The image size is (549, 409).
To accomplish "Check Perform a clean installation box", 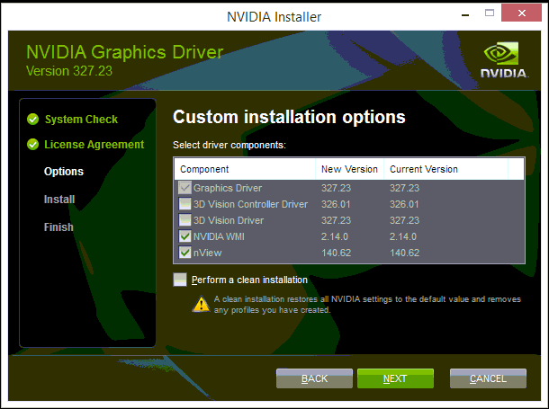I will (180, 280).
